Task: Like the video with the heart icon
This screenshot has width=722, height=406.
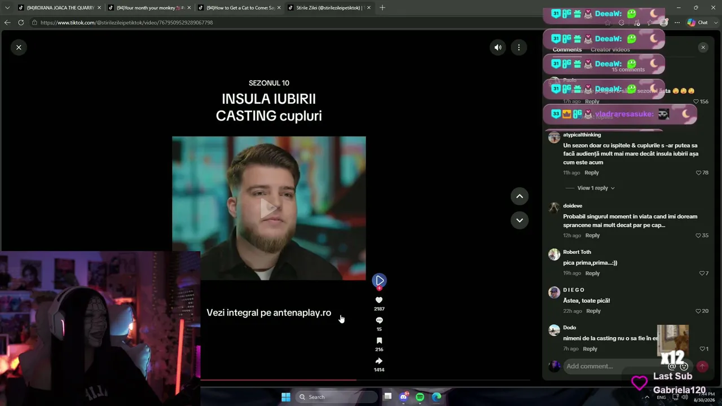Action: click(379, 300)
